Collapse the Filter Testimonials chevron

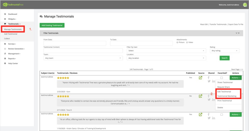click(x=237, y=33)
